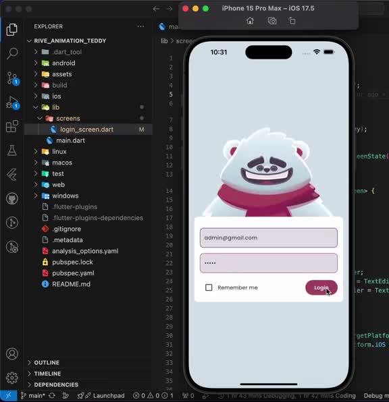Open the Accounts menu icon
Image resolution: width=389 pixels, height=402 pixels.
tap(11, 354)
